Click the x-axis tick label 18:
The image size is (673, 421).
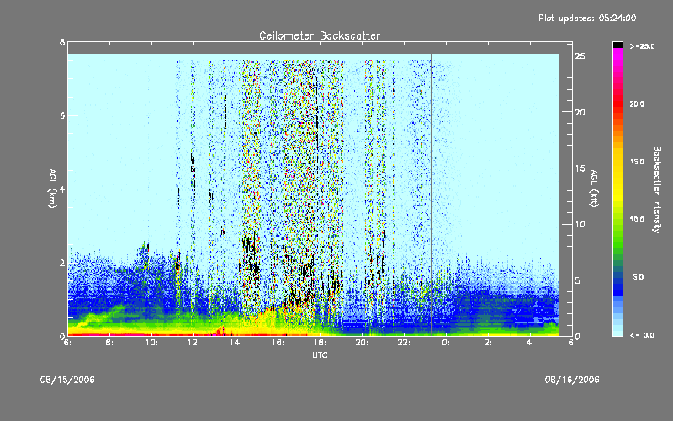(x=320, y=343)
